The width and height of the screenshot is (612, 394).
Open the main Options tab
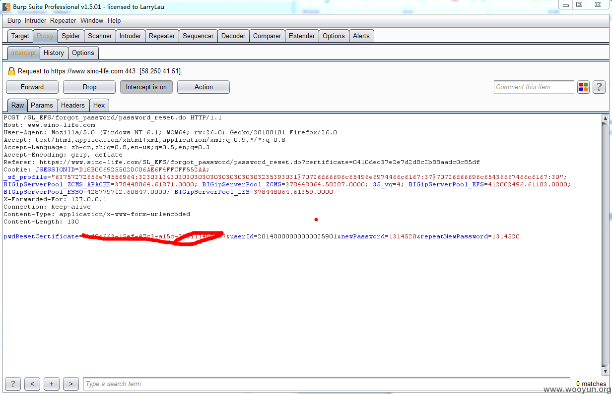click(x=334, y=36)
